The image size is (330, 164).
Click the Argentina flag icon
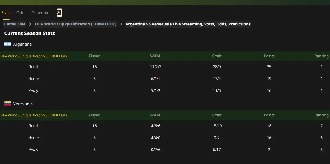pyautogui.click(x=8, y=44)
